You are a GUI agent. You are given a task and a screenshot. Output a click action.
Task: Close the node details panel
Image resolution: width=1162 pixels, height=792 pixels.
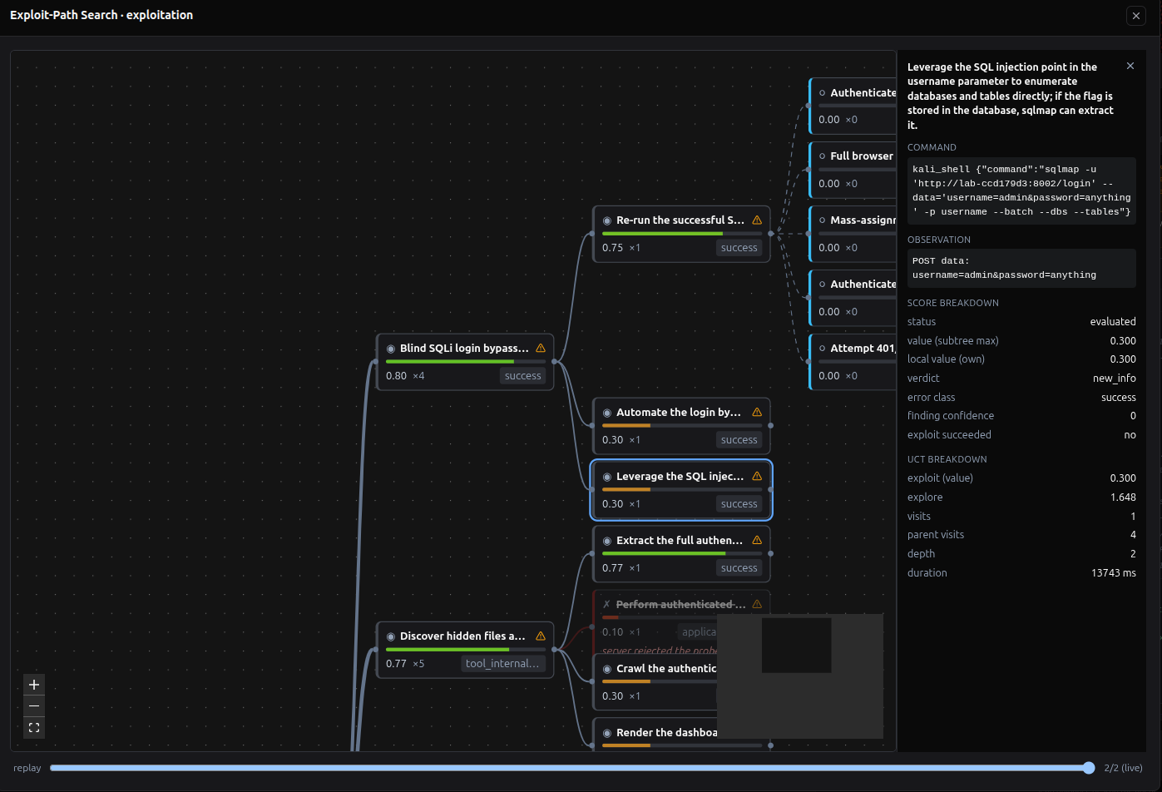(1130, 67)
